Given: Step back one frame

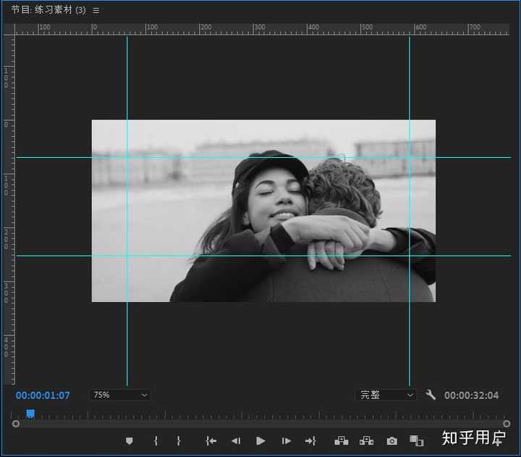Looking at the screenshot, I should point(236,441).
